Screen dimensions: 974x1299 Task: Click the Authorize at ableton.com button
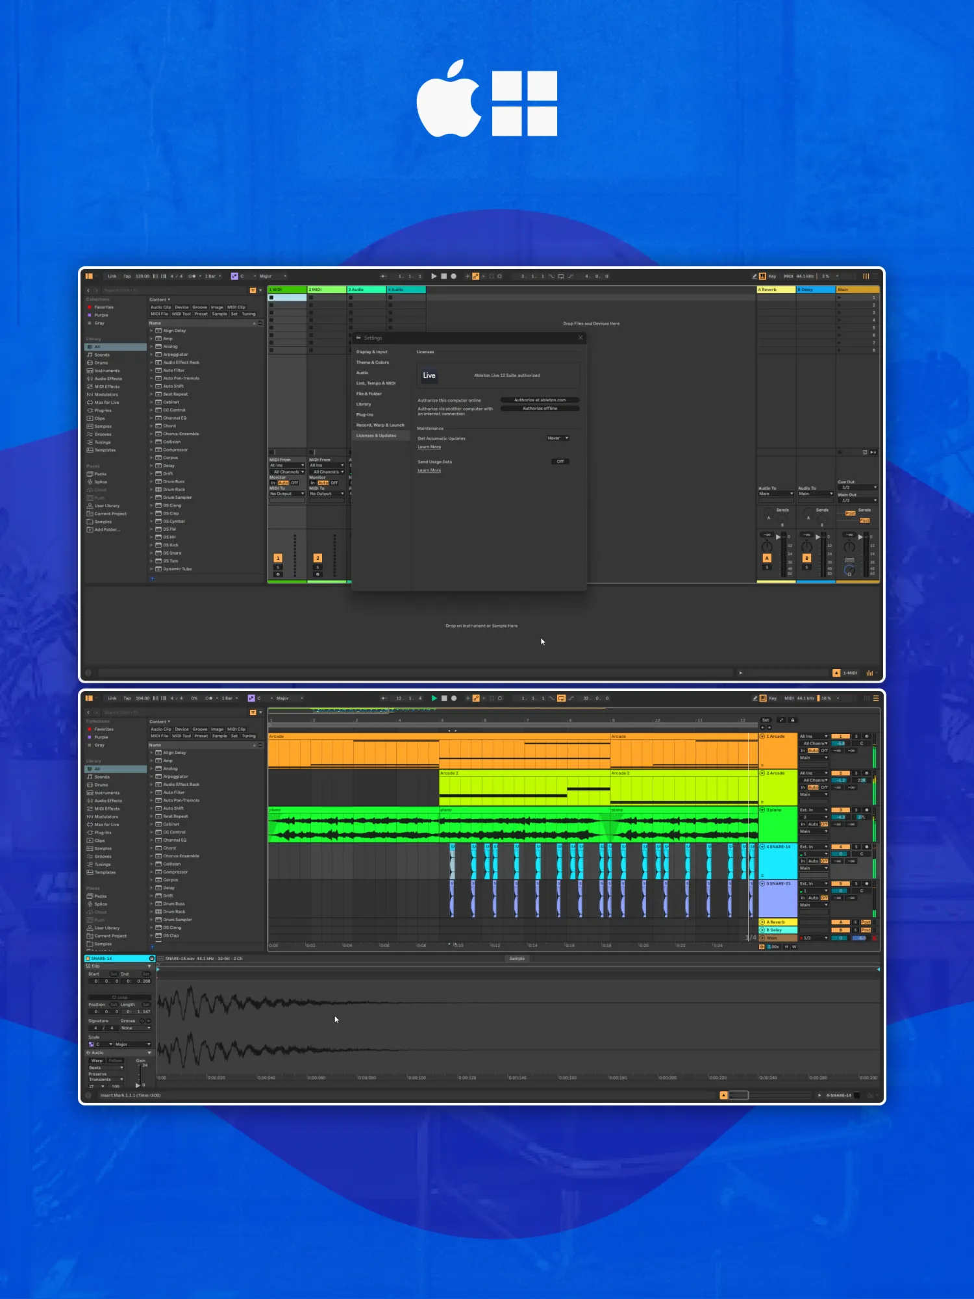pos(540,400)
